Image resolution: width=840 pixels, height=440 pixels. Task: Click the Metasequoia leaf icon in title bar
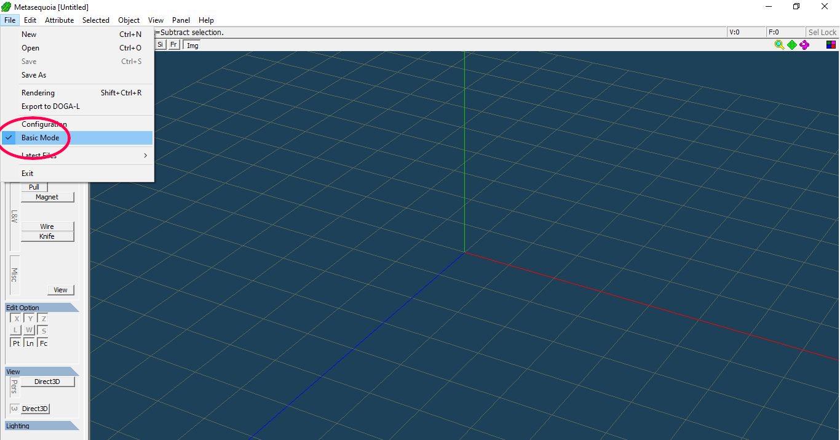6,7
